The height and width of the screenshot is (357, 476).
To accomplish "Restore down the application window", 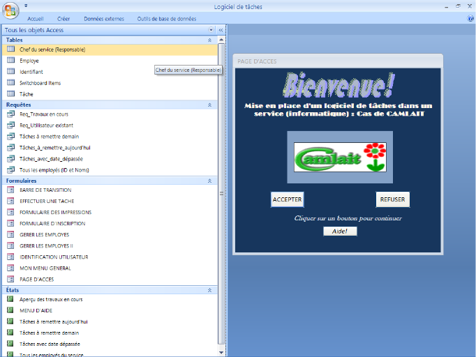I will coord(458,6).
